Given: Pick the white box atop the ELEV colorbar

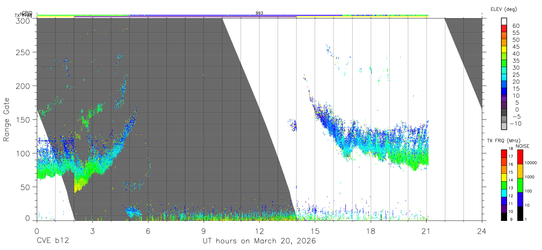Looking at the screenshot, I should point(504,22).
